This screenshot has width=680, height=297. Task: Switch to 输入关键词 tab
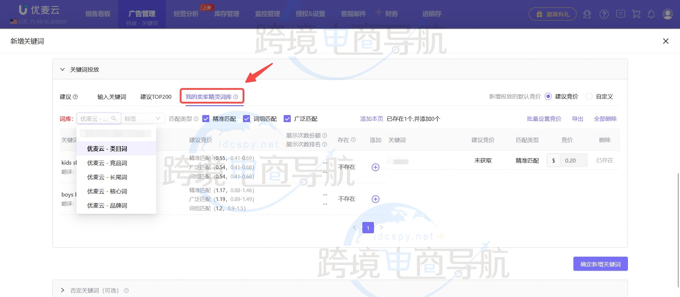(112, 97)
